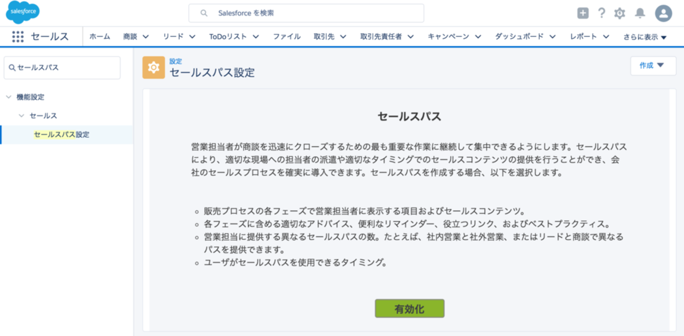Open the setup gear icon in header
This screenshot has width=684, height=336.
[x=620, y=13]
